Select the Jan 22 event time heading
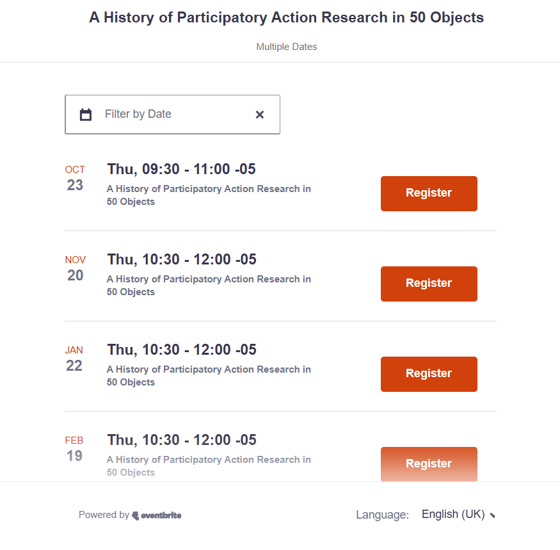This screenshot has width=560, height=550. point(182,350)
